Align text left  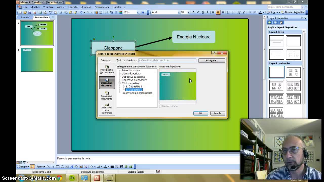213,12
